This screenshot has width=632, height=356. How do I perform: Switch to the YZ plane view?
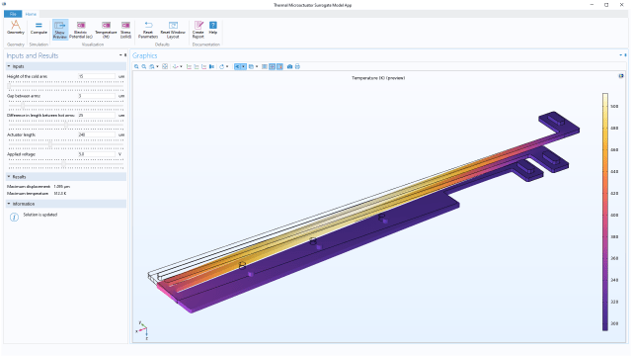tap(197, 66)
